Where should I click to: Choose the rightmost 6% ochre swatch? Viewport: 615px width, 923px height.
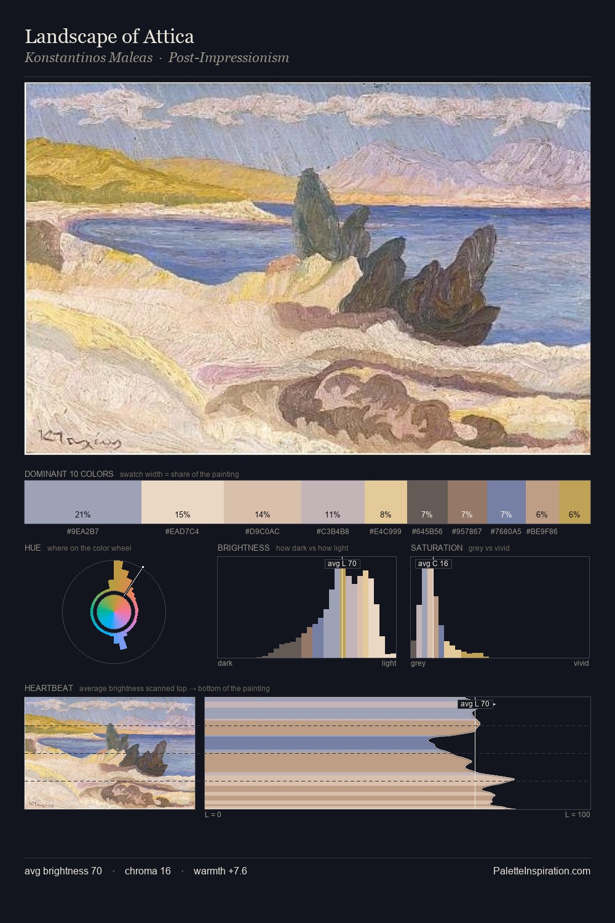coord(574,502)
